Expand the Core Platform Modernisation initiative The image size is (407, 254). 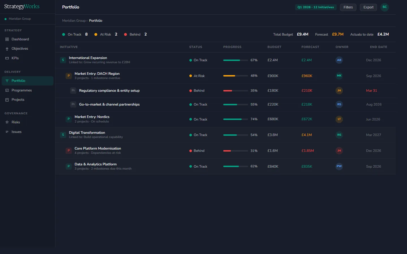[98, 150]
